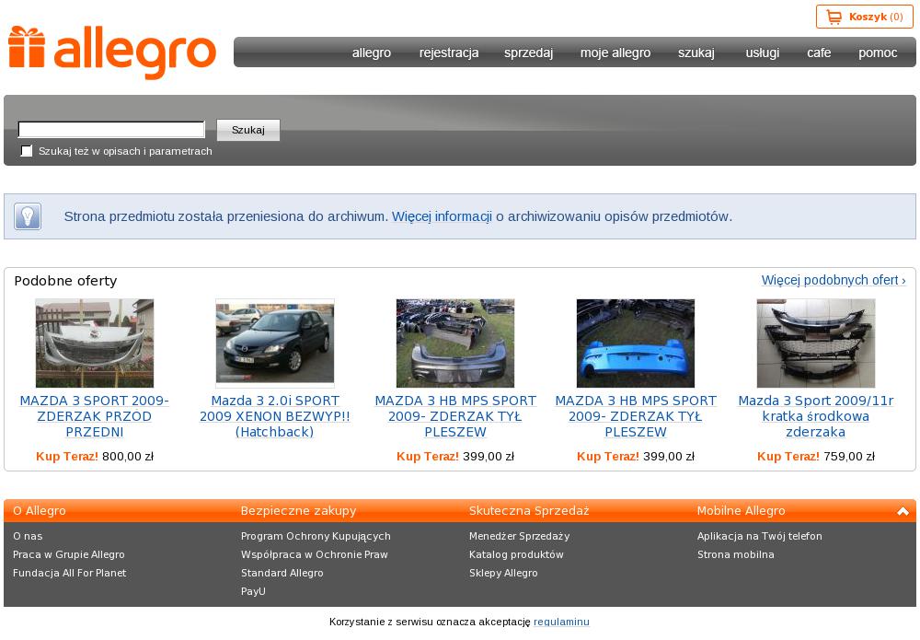Open Praca w Grupie Allegro link
Image resolution: width=920 pixels, height=640 pixels.
point(69,554)
